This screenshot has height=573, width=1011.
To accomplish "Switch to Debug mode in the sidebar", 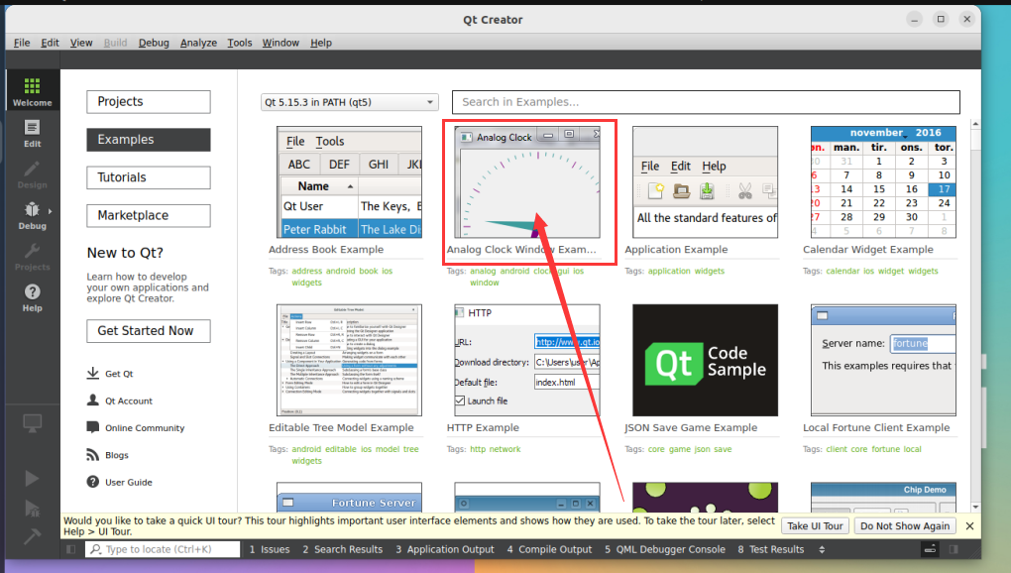I will click(x=33, y=216).
